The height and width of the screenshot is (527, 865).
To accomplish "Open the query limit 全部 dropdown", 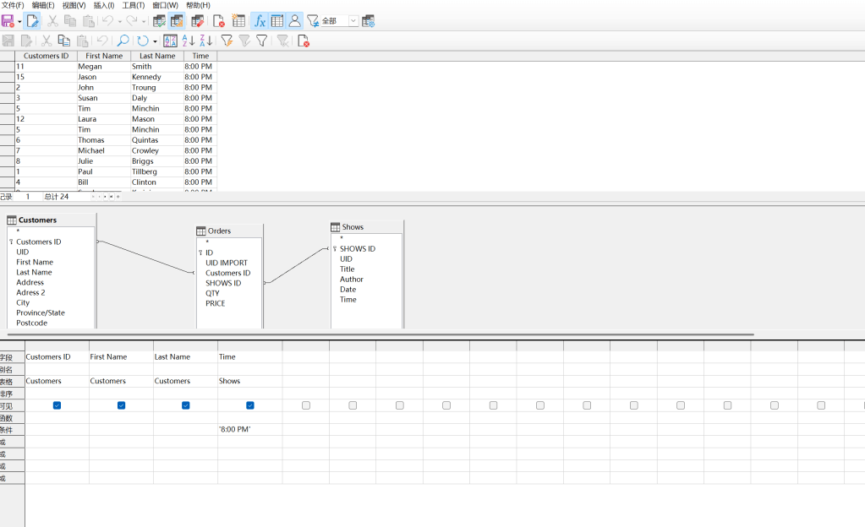I will pos(353,21).
